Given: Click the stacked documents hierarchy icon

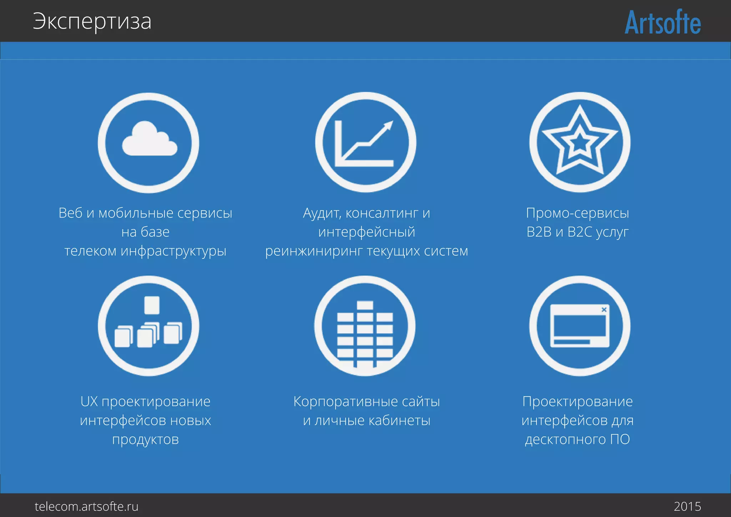Looking at the screenshot, I should pyautogui.click(x=148, y=326).
